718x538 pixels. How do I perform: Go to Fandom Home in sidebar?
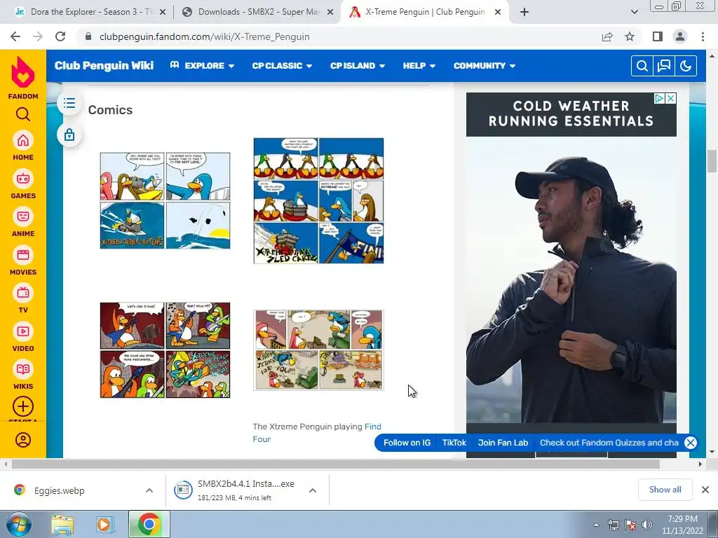pyautogui.click(x=23, y=146)
